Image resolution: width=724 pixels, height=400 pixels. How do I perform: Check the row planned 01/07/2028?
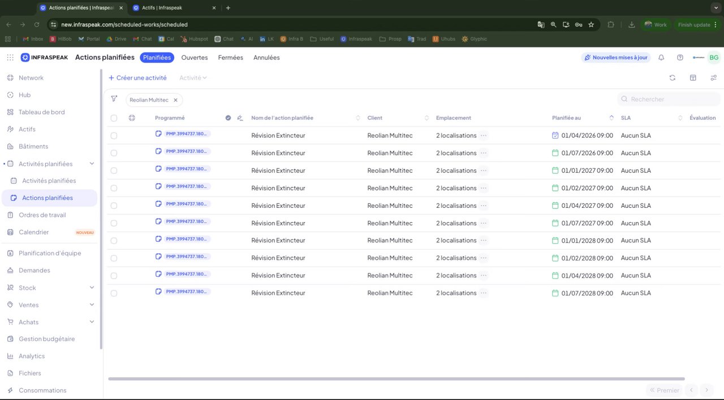114,293
